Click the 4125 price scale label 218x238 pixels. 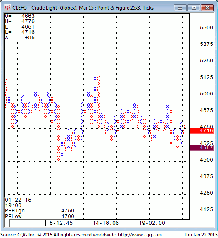(x=206, y=209)
